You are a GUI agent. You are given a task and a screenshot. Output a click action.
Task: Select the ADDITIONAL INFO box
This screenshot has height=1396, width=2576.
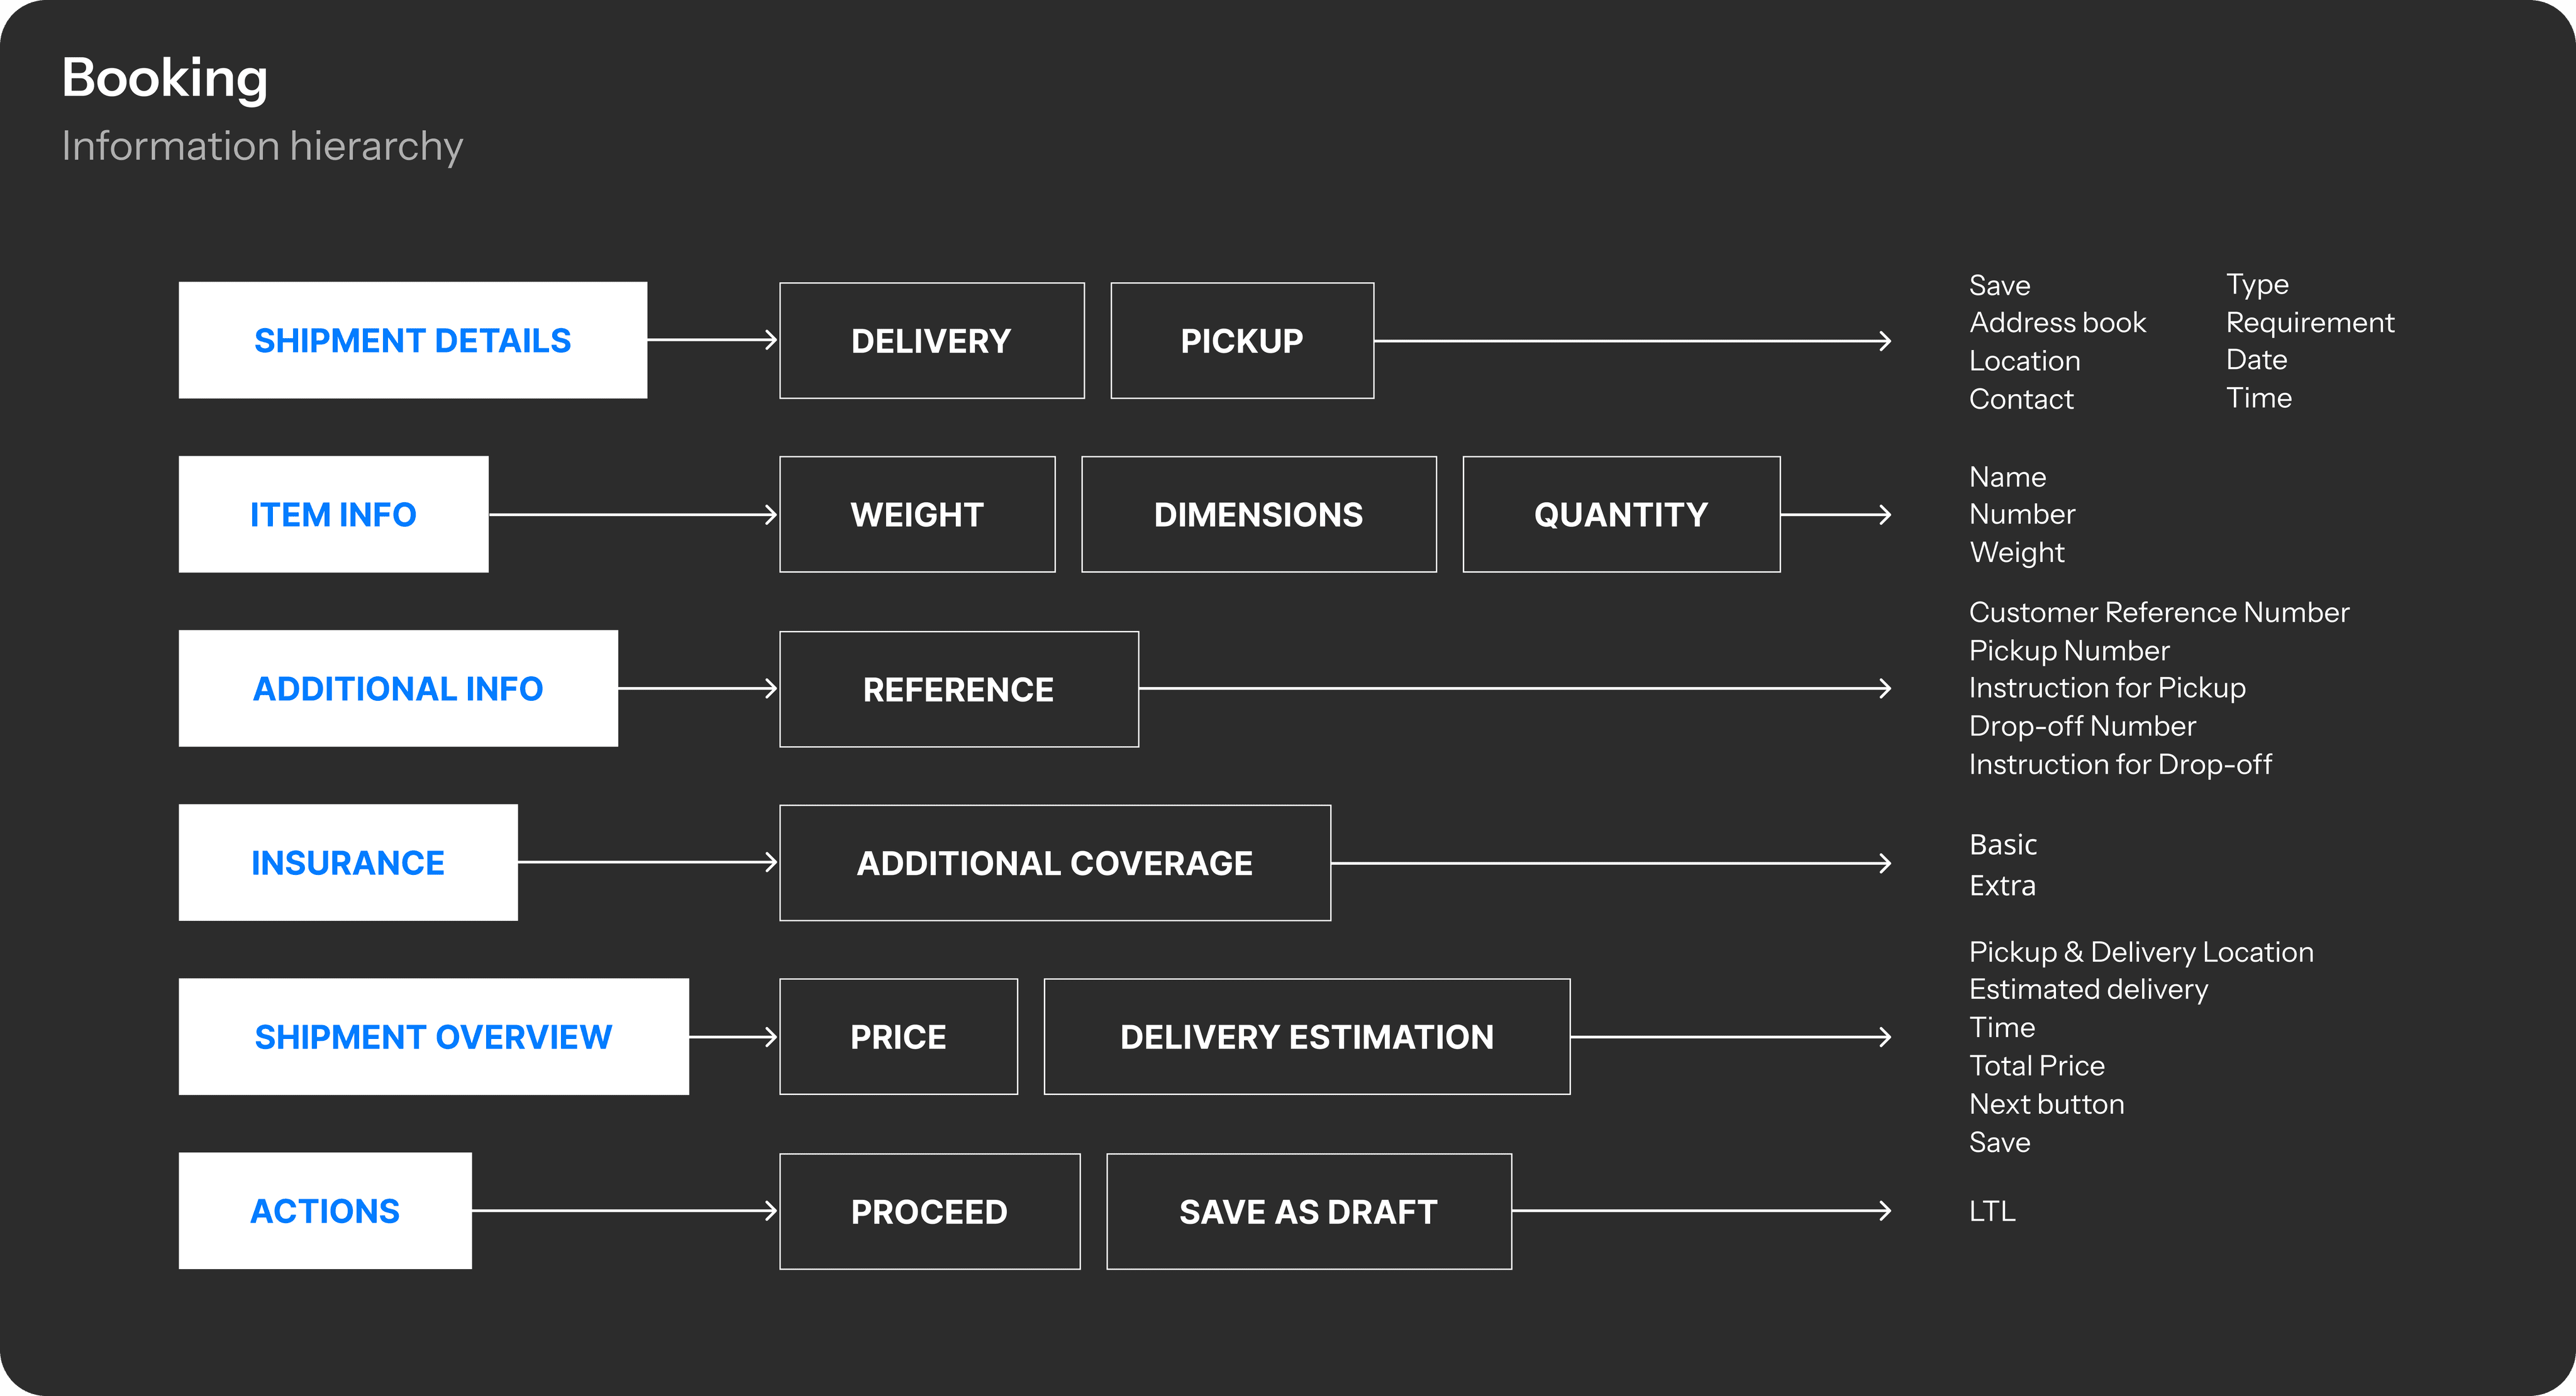[398, 688]
